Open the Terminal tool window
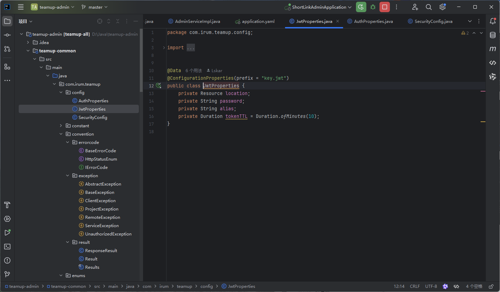 (x=7, y=247)
